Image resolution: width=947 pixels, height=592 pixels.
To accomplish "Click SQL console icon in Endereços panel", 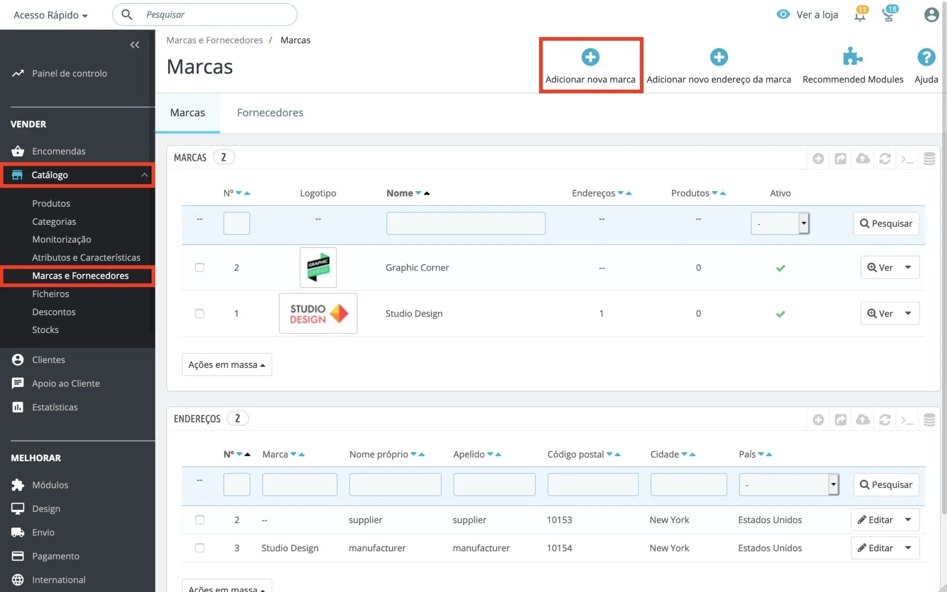I will coord(907,420).
